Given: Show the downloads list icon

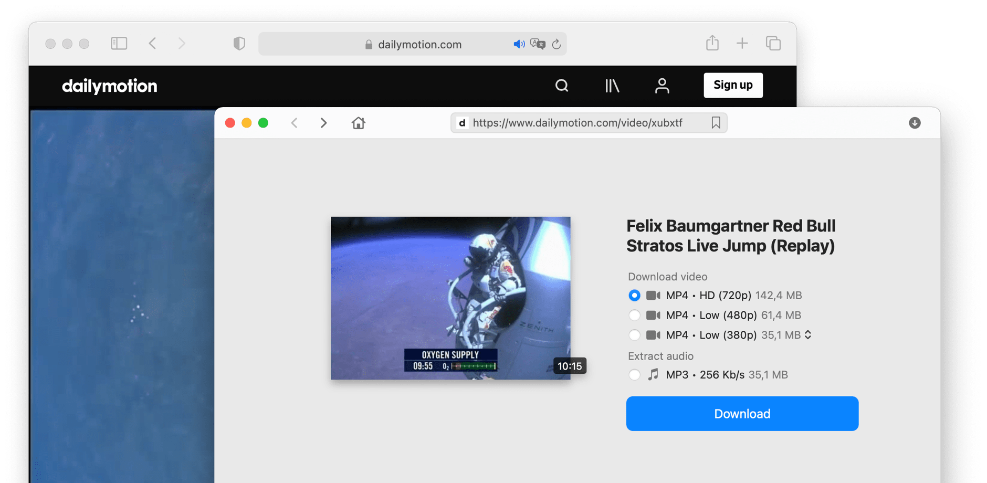Looking at the screenshot, I should point(915,123).
